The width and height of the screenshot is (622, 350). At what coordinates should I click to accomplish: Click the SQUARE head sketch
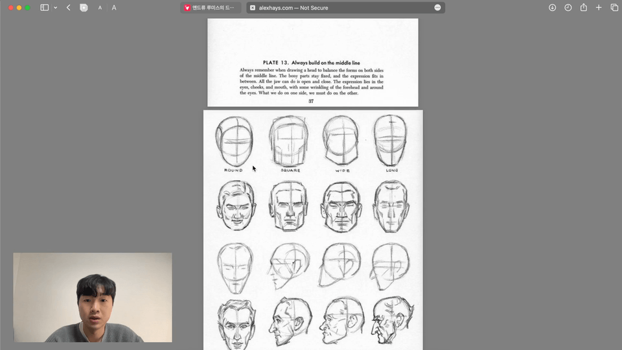(x=289, y=141)
